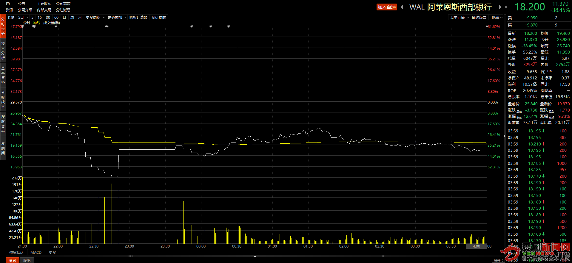Toggle the 成交量(手) volume legend
572x263 pixels.
[52, 23]
